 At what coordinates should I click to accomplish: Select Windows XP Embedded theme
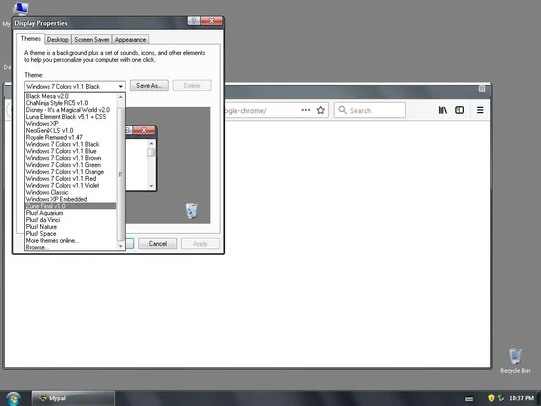pos(71,199)
